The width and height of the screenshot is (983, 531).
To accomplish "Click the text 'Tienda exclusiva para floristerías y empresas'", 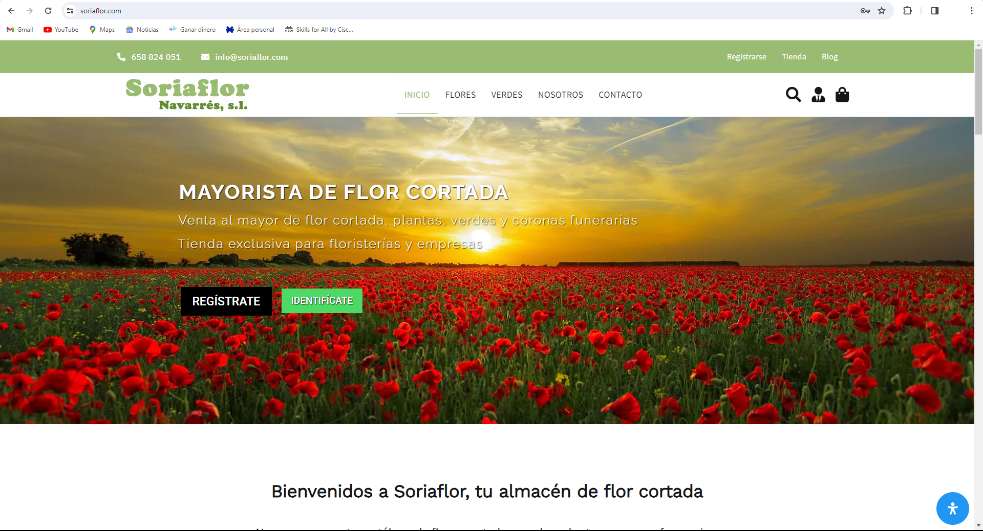I will point(330,244).
